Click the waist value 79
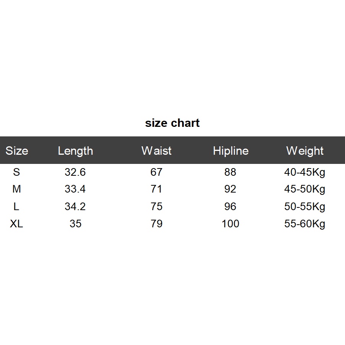 point(156,224)
